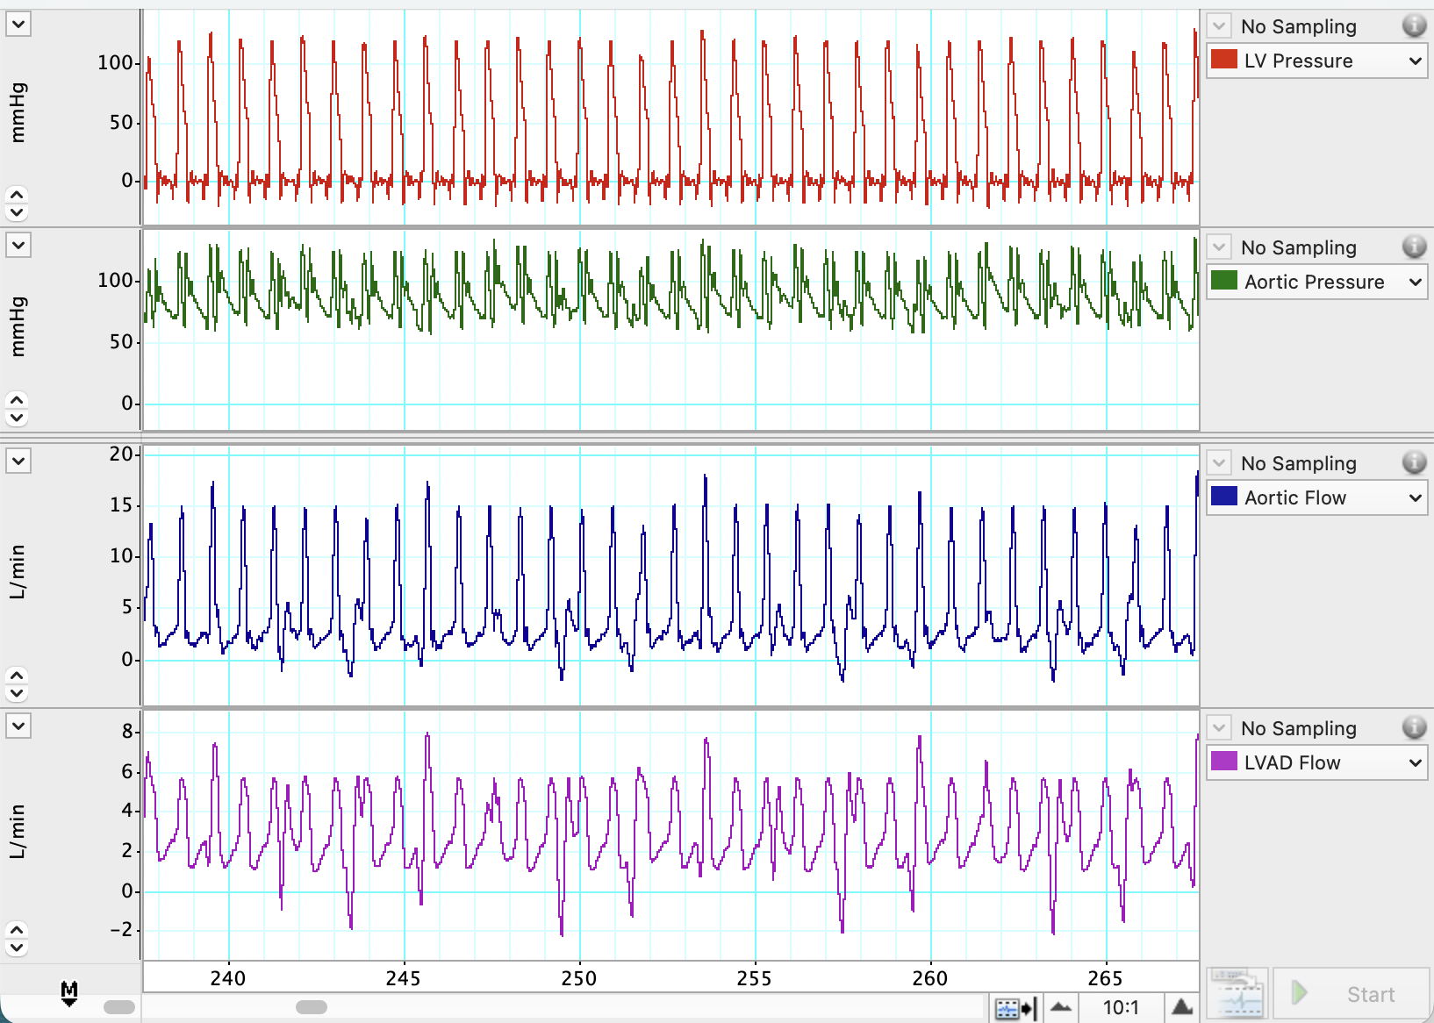Image resolution: width=1434 pixels, height=1023 pixels.
Task: Expand the time axis with large mountain button
Action: pos(1181,1007)
